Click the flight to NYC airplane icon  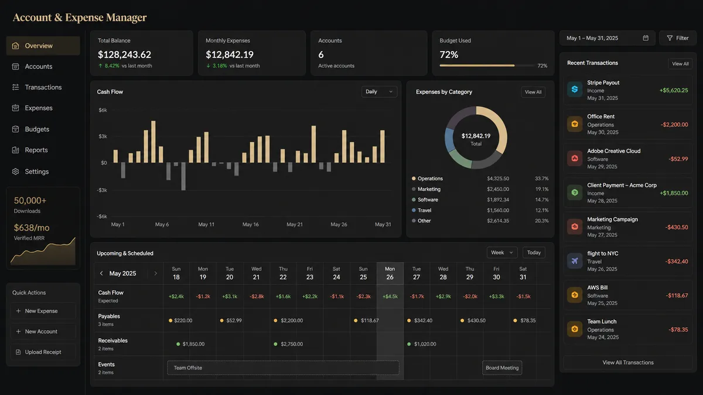[575, 261]
